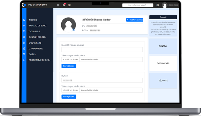
Task: Click the Conseil header
Action: 163,17
